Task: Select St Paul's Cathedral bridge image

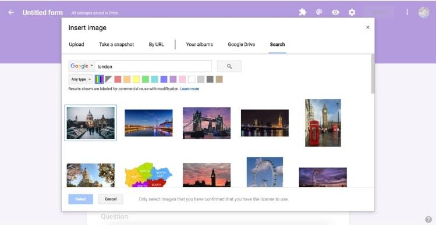Action: 91,123
